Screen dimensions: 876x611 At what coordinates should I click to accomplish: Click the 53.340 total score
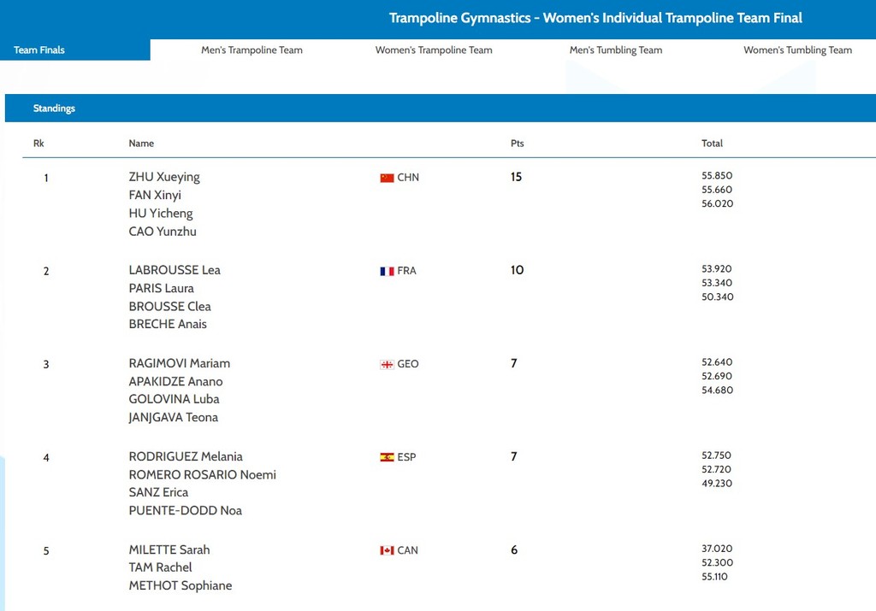717,283
